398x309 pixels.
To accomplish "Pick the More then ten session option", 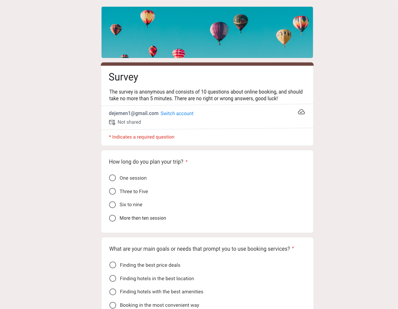I will point(112,218).
